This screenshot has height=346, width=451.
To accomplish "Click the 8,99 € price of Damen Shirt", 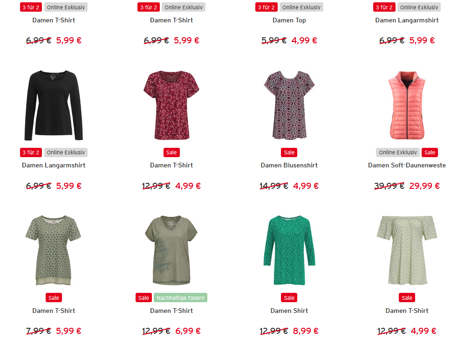I will 306,331.
